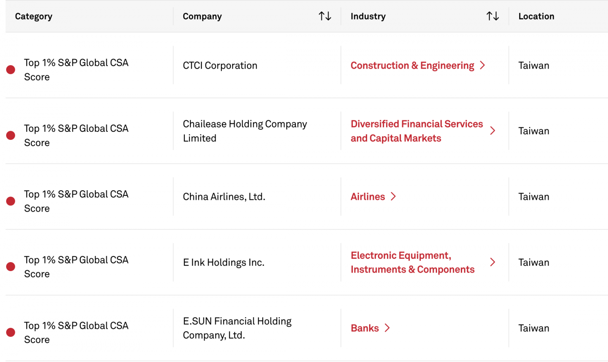This screenshot has height=362, width=608.
Task: Click red dot beside CTCI Corporation row
Action: point(10,70)
